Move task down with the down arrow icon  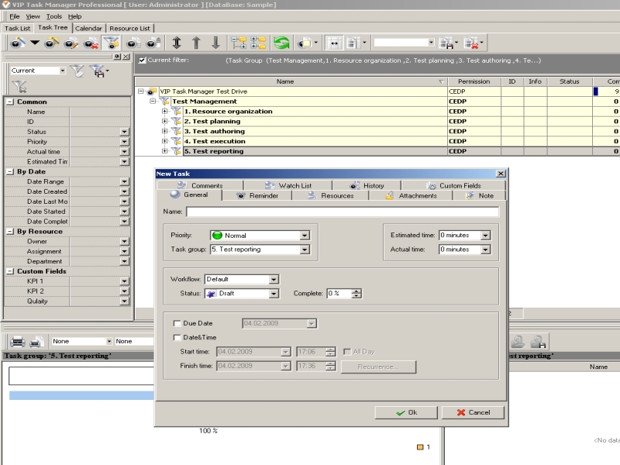(215, 43)
